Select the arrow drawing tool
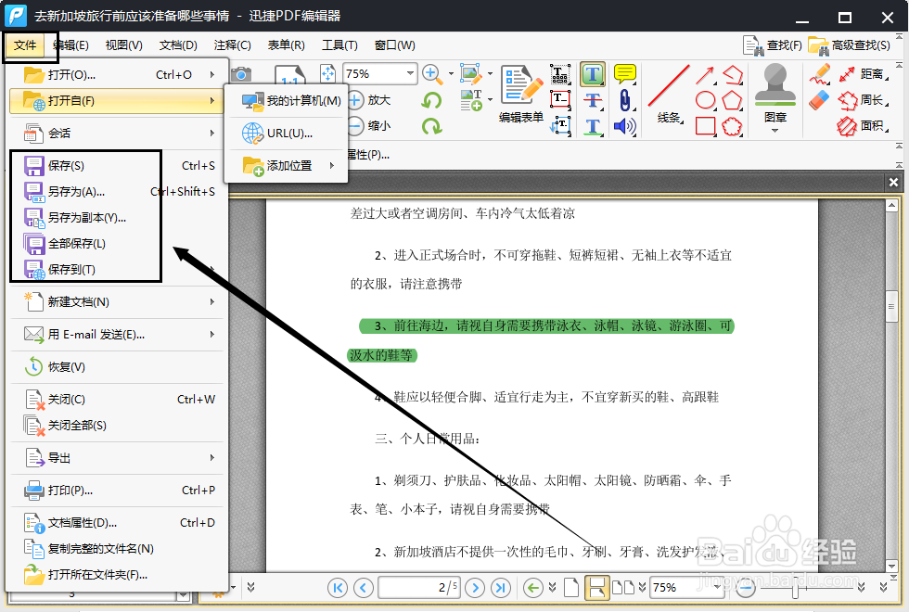 (x=705, y=75)
